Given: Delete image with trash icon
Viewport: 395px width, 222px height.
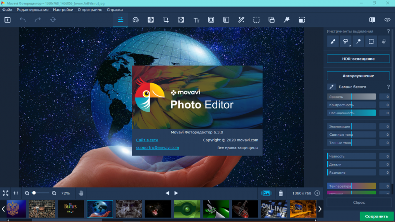Looking at the screenshot, I should [x=281, y=193].
